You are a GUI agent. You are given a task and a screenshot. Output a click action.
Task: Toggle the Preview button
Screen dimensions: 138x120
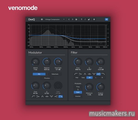(47, 78)
